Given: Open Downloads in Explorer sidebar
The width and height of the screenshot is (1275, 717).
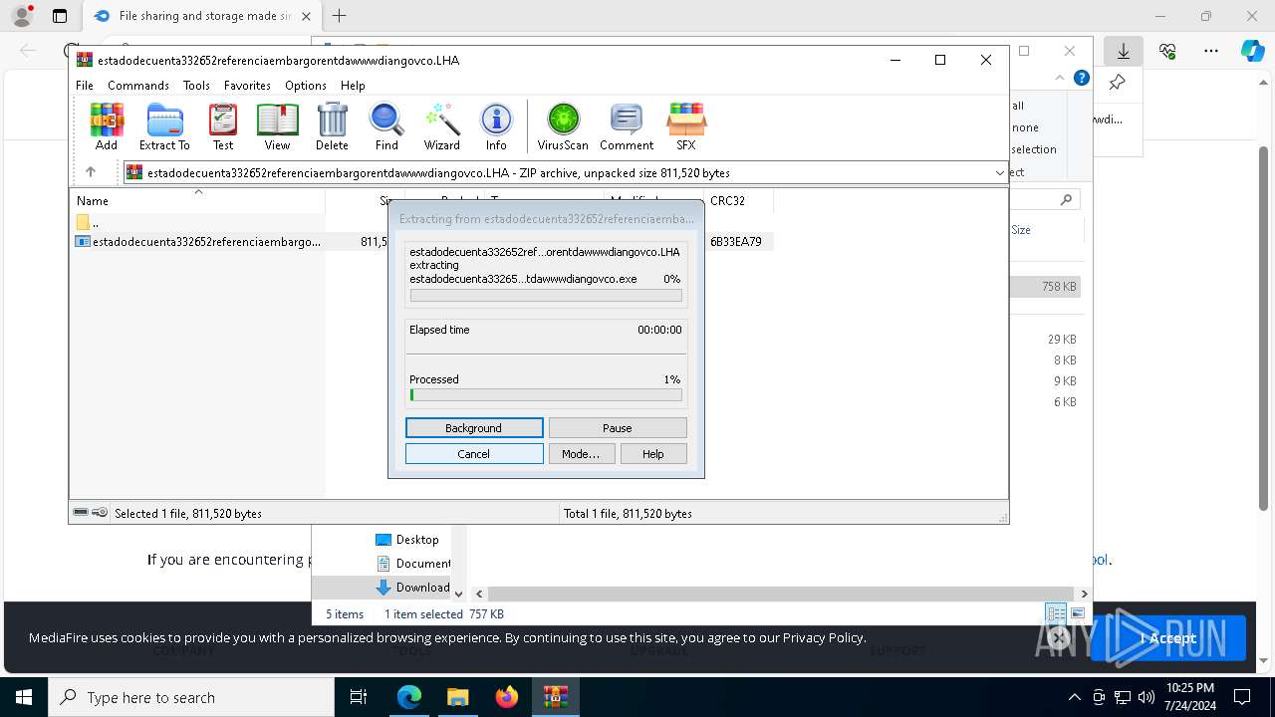Looking at the screenshot, I should pos(412,588).
